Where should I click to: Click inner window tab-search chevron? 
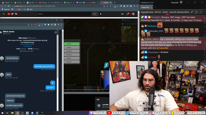tap(48, 20)
